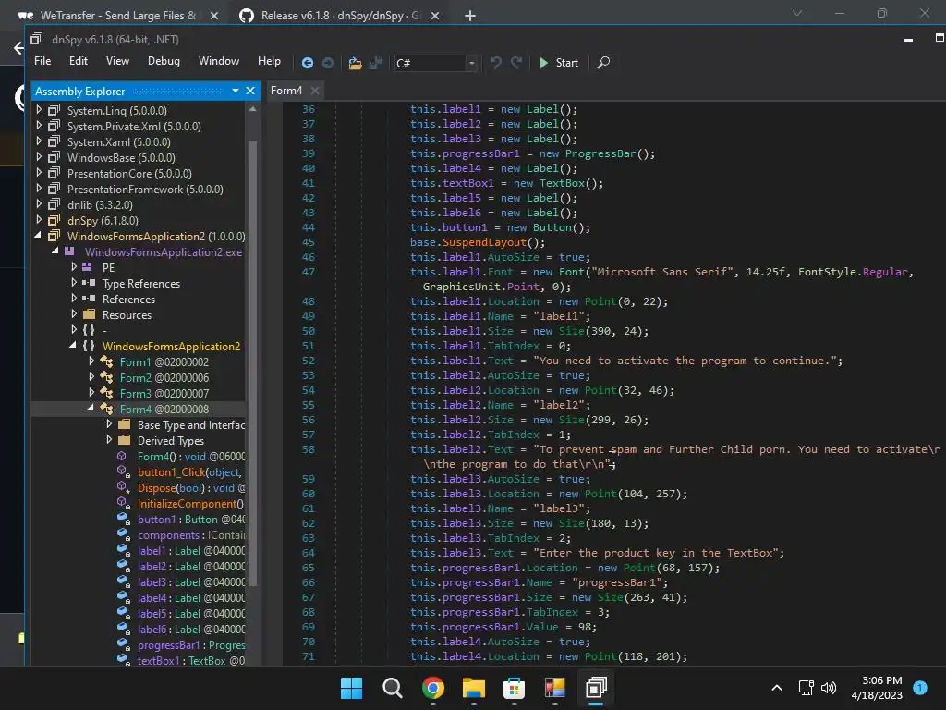Open a new browser tab
Viewport: 946px width, 710px height.
point(470,16)
